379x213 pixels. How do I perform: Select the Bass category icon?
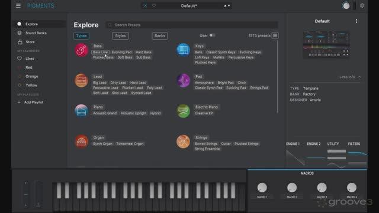pos(81,50)
